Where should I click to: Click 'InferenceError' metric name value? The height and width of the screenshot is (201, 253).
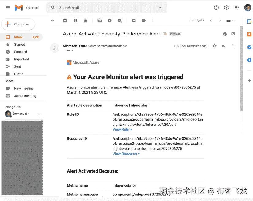(124, 185)
